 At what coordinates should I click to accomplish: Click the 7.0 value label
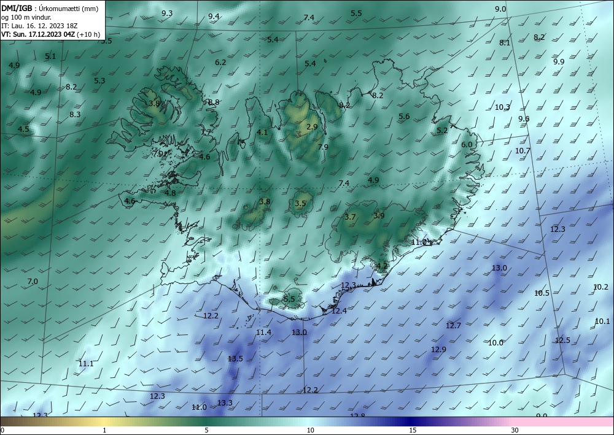click(x=33, y=282)
